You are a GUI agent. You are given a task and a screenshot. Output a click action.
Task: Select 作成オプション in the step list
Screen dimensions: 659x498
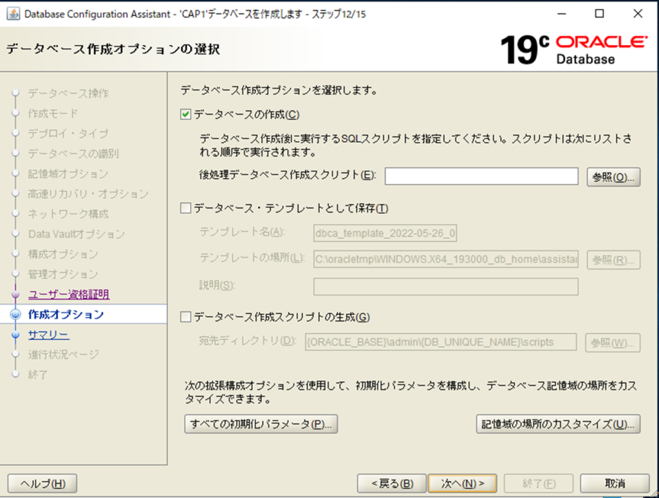66,315
